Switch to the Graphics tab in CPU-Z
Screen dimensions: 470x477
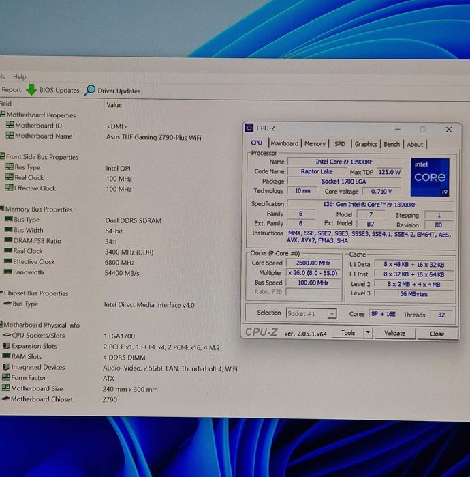tap(366, 144)
